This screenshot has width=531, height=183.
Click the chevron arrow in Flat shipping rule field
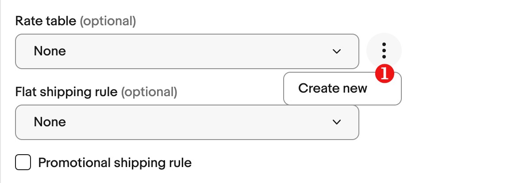(x=337, y=122)
